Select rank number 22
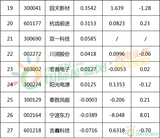The height and width of the screenshot is (138, 160). (10, 54)
